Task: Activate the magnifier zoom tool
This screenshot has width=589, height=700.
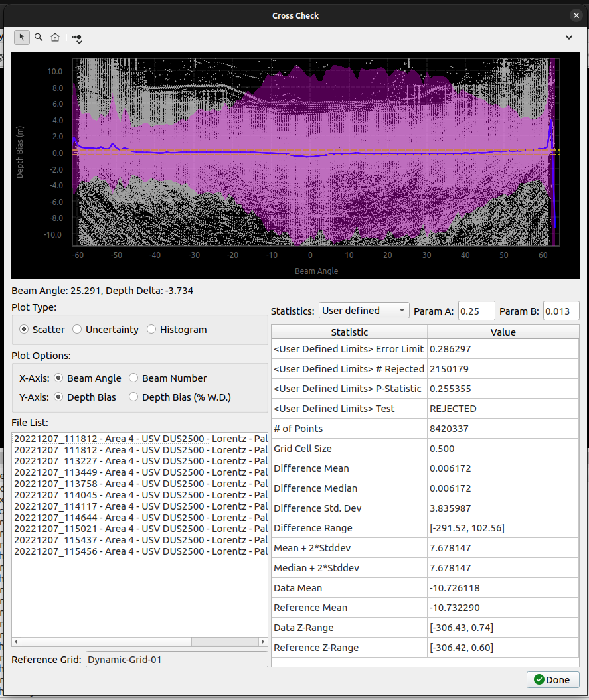Action: (39, 38)
